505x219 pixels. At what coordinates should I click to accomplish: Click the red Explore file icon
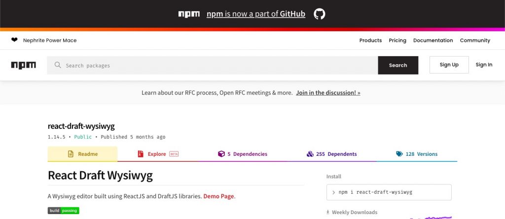[x=141, y=154]
